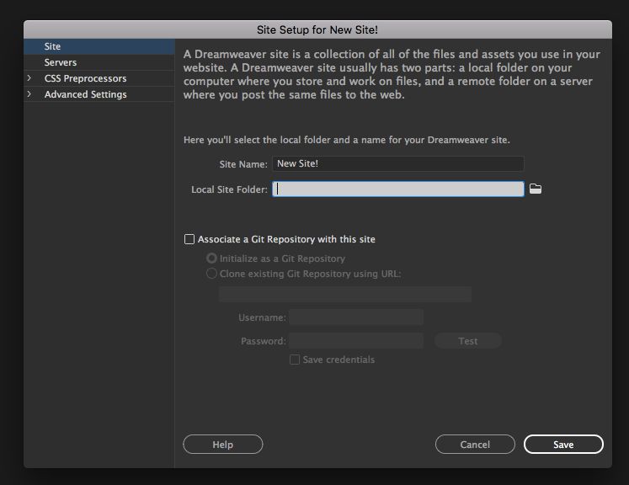Click the 'Site Setup for New Site!' title
629x485 pixels.
pos(317,29)
